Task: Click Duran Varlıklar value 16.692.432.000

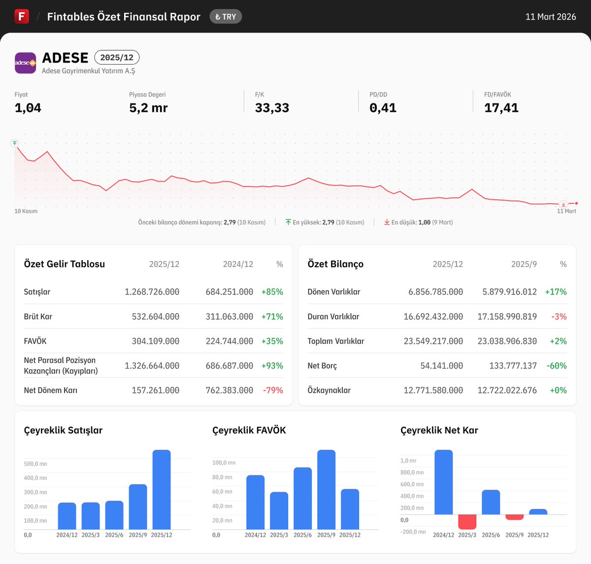Action: pyautogui.click(x=433, y=316)
